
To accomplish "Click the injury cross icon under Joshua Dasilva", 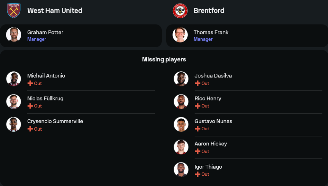I will click(197, 84).
